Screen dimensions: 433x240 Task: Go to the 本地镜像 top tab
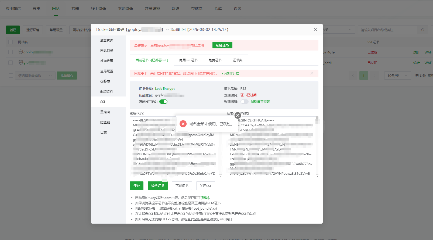tap(125, 9)
